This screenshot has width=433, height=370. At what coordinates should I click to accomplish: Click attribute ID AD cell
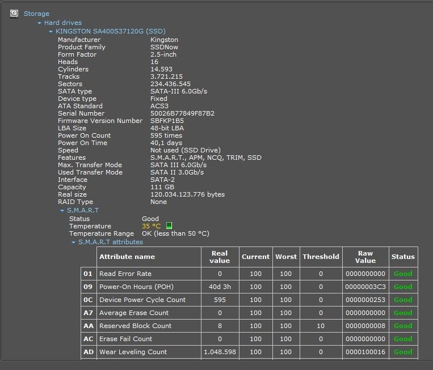[89, 352]
